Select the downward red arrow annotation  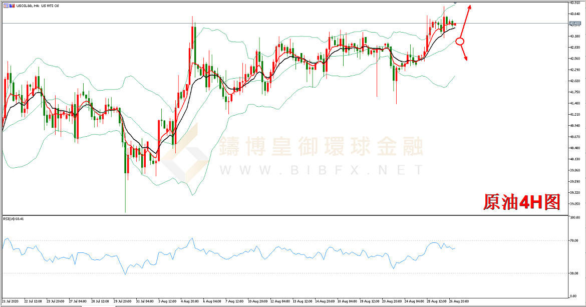[464, 53]
